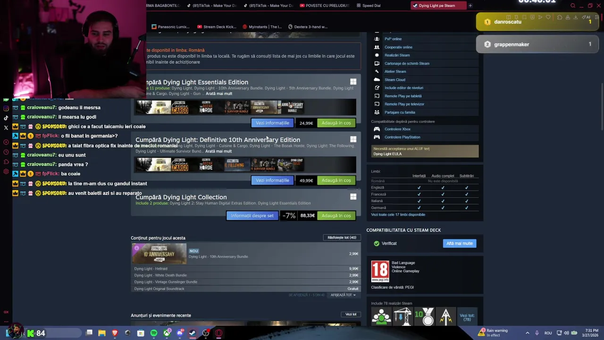Open the Dying Light EULA link
This screenshot has width=604, height=340.
pyautogui.click(x=387, y=154)
